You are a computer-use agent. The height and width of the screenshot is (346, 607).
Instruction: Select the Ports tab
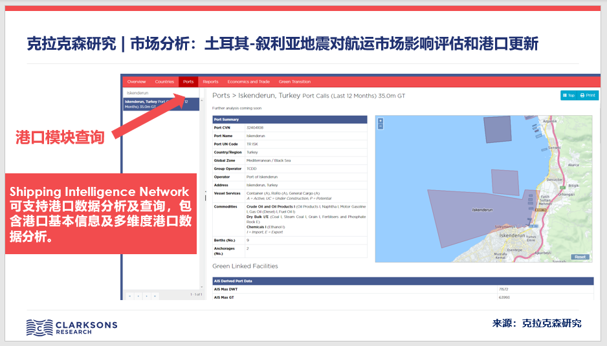coord(188,81)
